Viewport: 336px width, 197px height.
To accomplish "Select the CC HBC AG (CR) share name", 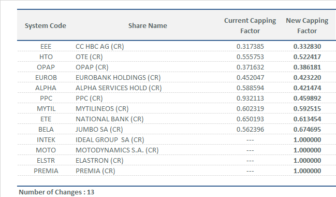I will (99, 47).
